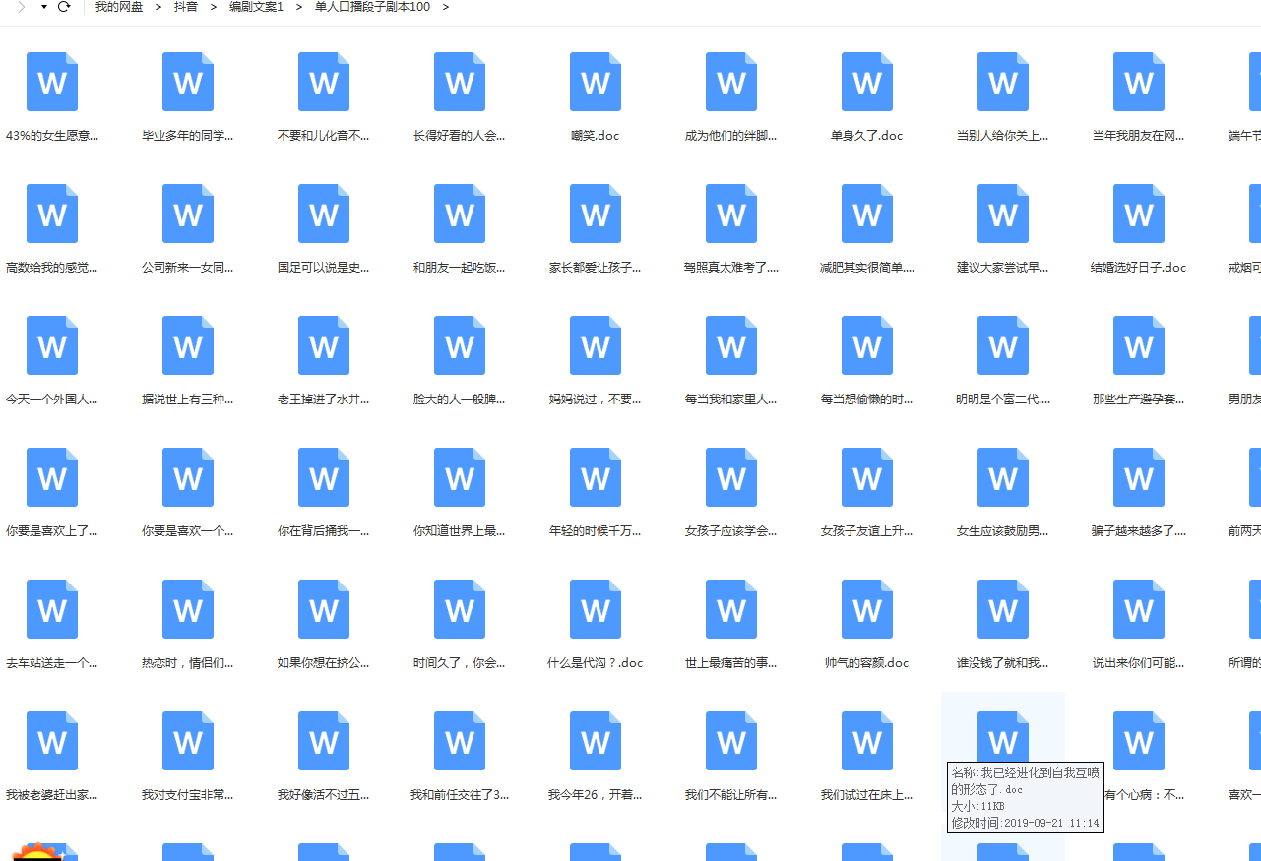Image resolution: width=1261 pixels, height=861 pixels.
Task: Click 单人口播段子剧本100 breadcrumb
Action: pyautogui.click(x=372, y=7)
